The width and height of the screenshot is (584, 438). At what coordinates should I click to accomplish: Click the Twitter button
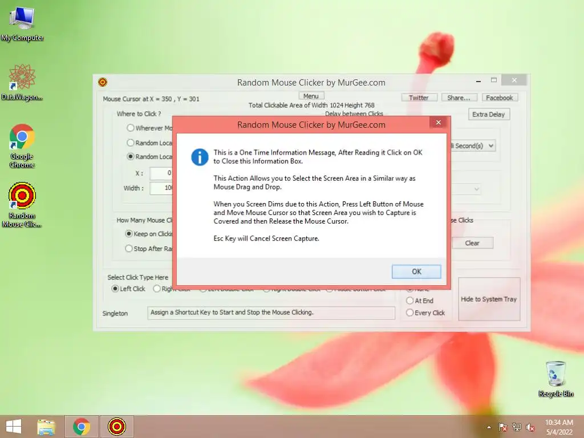click(x=419, y=98)
